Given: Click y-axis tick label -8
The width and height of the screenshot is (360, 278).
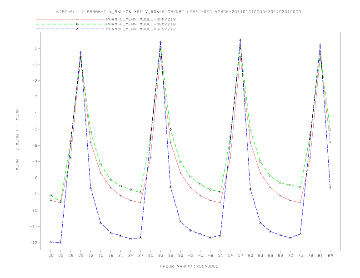Looking at the screenshot, I should click(35, 178).
